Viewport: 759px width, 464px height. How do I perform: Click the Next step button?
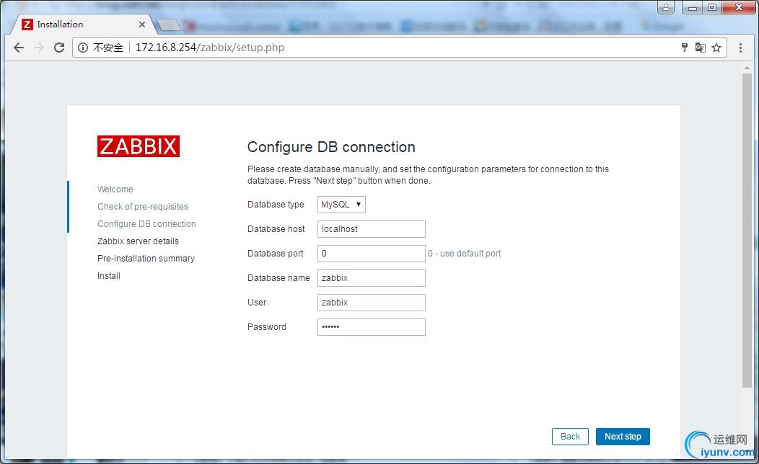tap(623, 437)
